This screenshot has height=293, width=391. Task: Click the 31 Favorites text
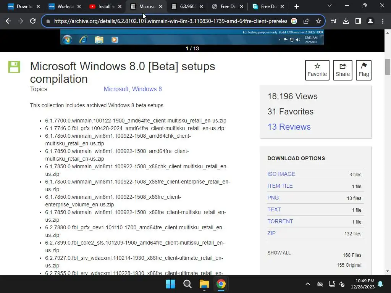point(291,112)
